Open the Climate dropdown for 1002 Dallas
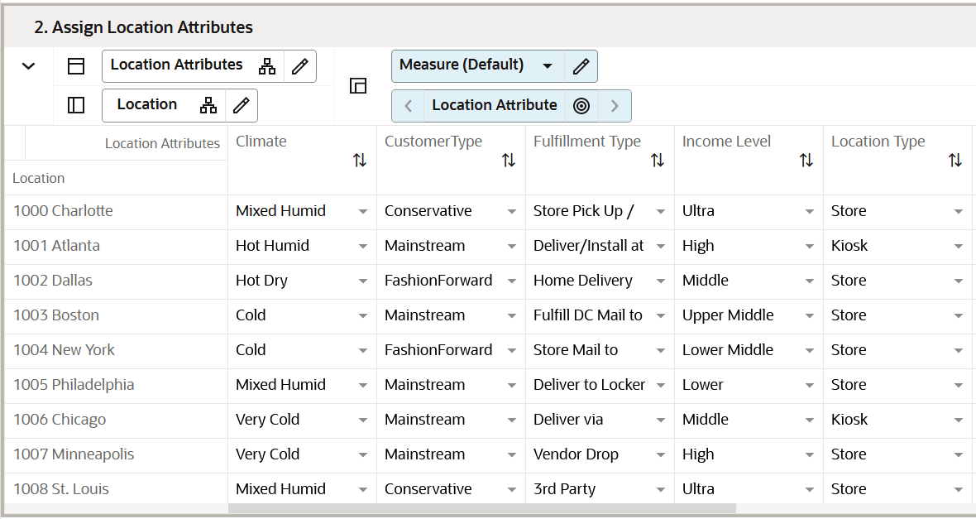Screen dimensions: 976x519 coord(363,280)
